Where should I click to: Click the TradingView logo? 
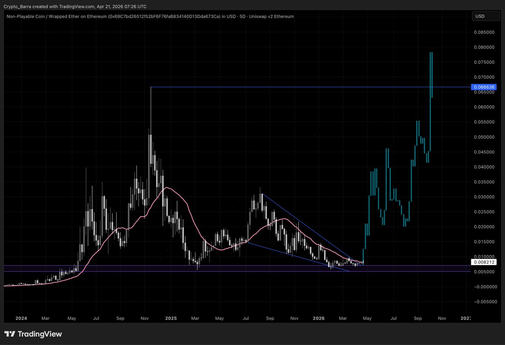click(x=33, y=334)
